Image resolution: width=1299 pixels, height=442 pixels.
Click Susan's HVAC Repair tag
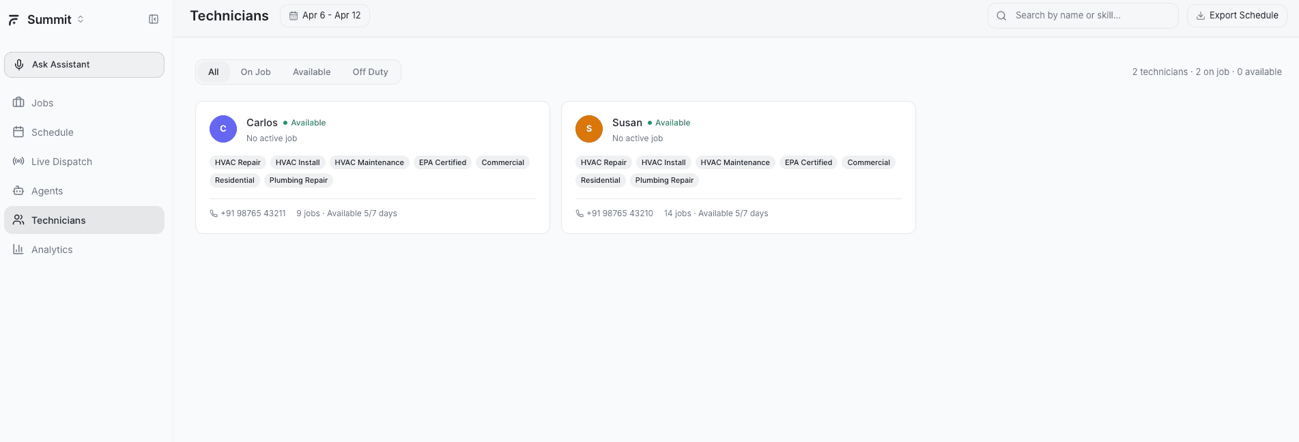(x=603, y=162)
